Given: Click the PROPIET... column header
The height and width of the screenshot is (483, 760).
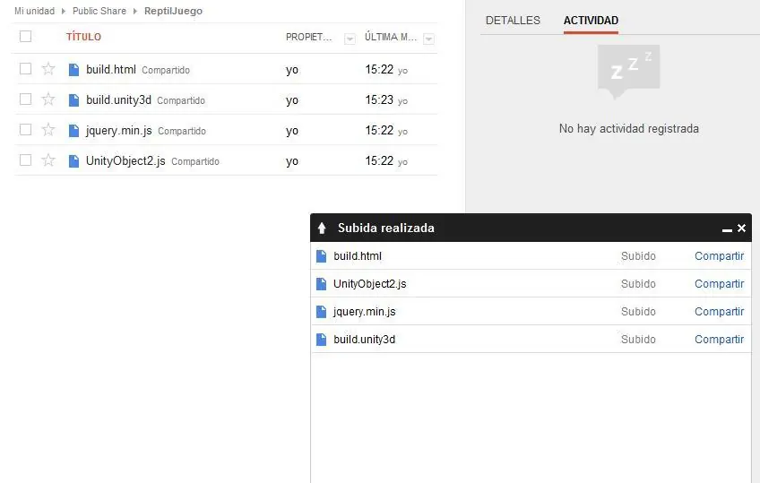Looking at the screenshot, I should pyautogui.click(x=308, y=38).
